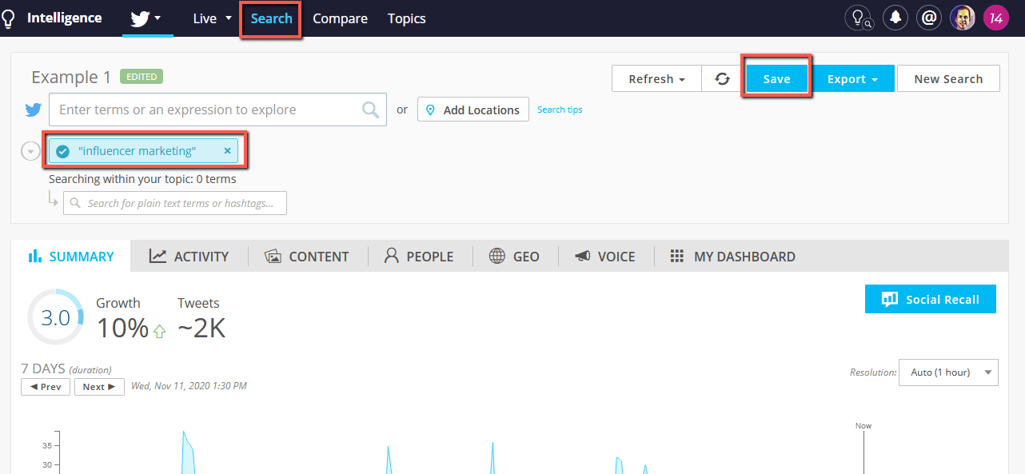Open the Live menu dropdown
Viewport: 1025px width, 474px height.
coord(213,18)
